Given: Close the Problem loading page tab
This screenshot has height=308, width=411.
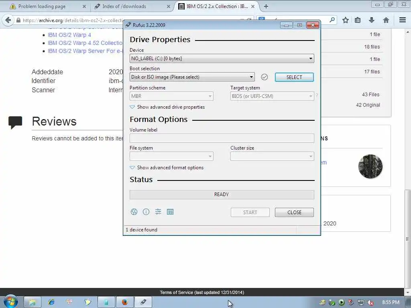Looking at the screenshot, I should point(84,6).
